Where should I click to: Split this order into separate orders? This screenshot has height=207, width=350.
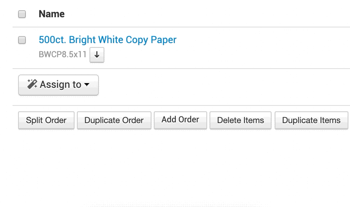tap(46, 120)
